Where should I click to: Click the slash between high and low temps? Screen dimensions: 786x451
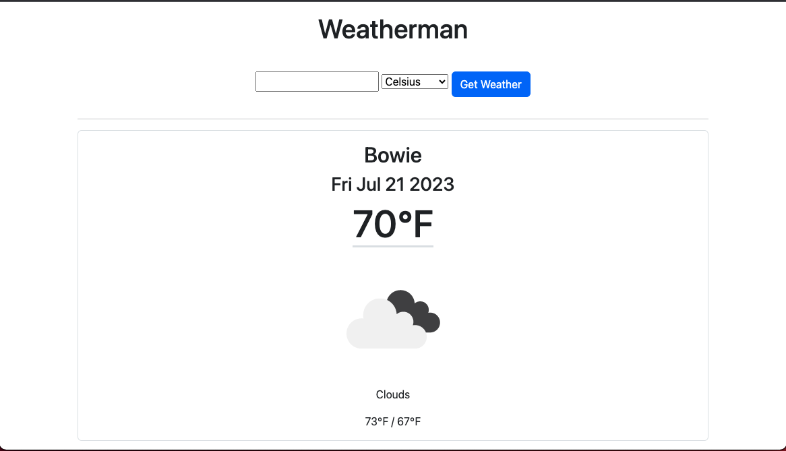(393, 422)
